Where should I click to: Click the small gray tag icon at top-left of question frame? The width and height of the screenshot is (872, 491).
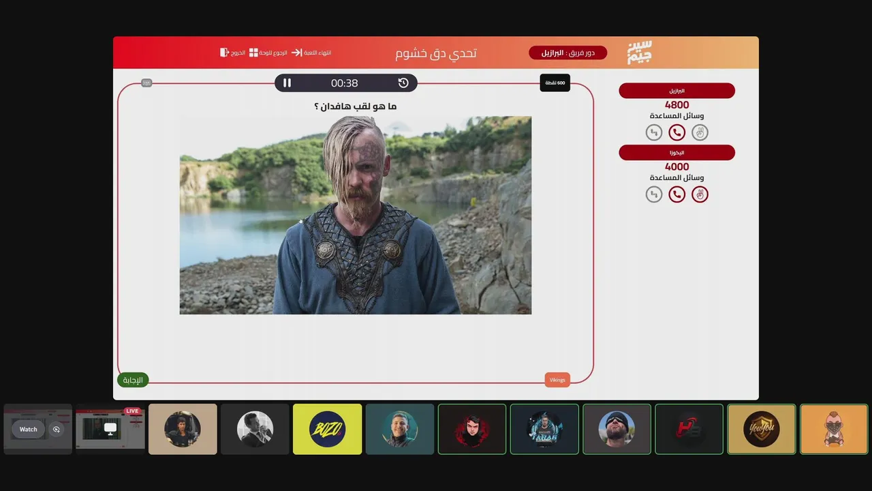click(x=146, y=83)
